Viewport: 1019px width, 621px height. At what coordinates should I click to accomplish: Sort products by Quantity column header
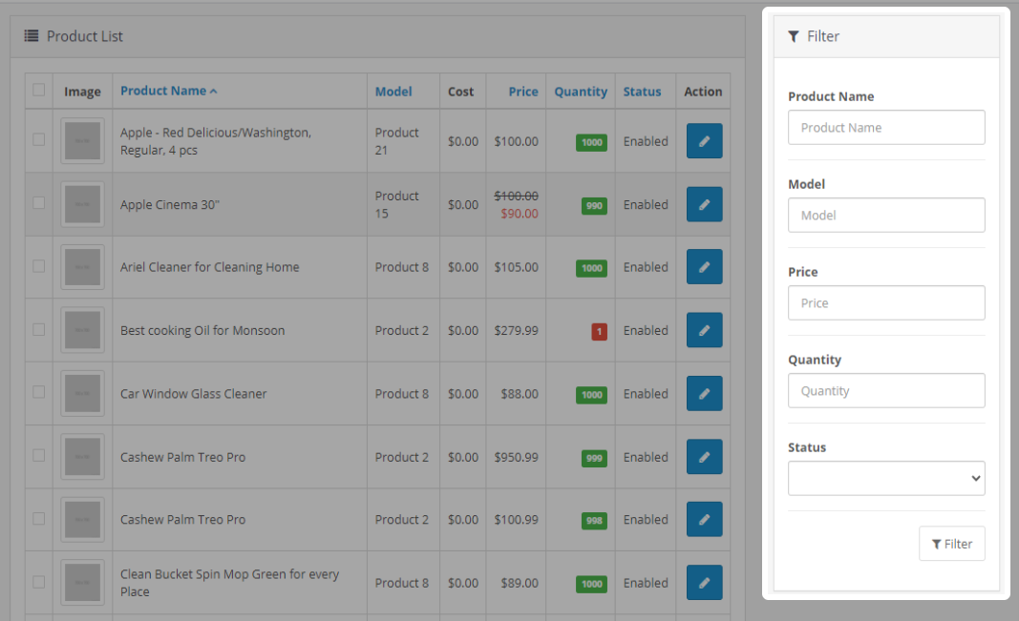tap(580, 92)
